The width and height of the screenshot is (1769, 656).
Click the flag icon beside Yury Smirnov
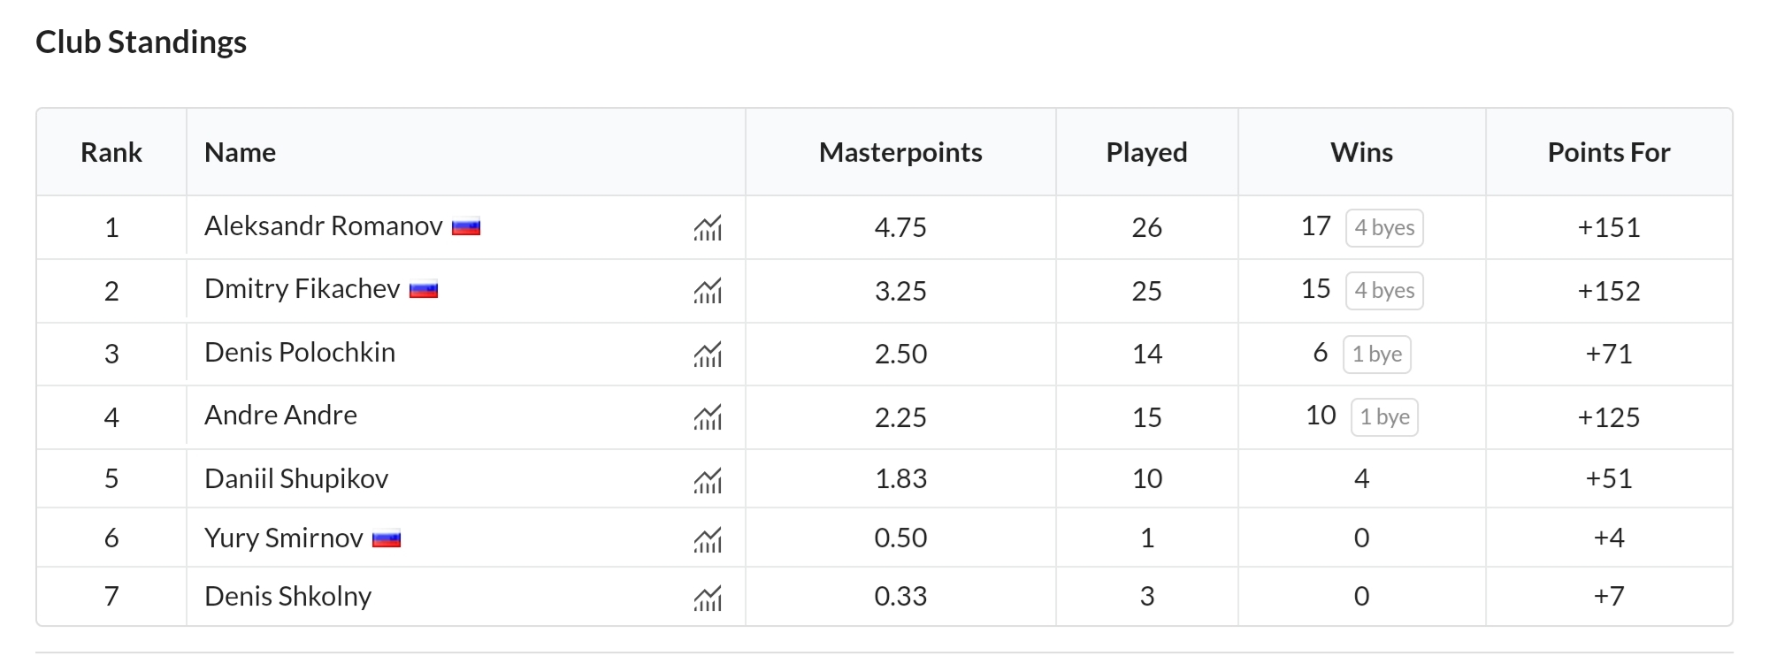point(387,538)
